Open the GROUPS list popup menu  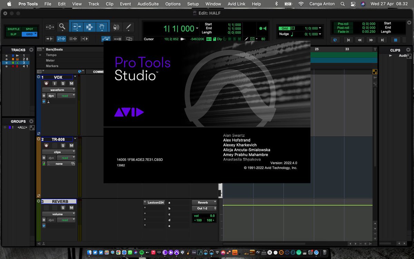pyautogui.click(x=31, y=121)
